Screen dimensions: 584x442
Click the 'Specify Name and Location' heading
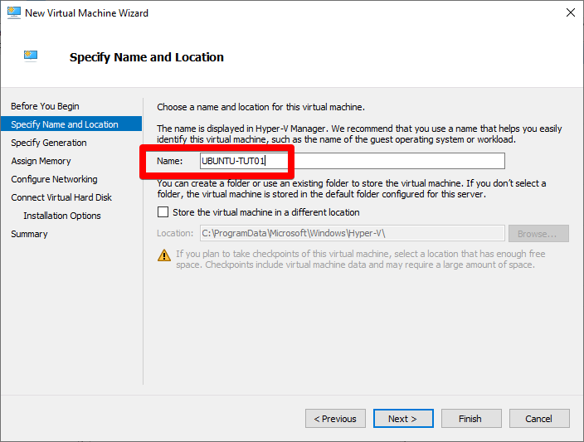click(x=147, y=57)
